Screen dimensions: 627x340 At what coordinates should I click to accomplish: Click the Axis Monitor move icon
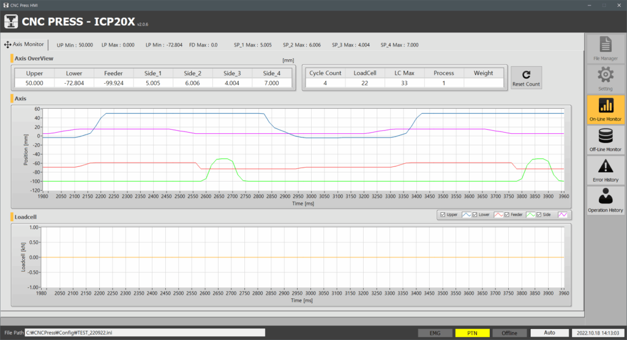tap(7, 45)
